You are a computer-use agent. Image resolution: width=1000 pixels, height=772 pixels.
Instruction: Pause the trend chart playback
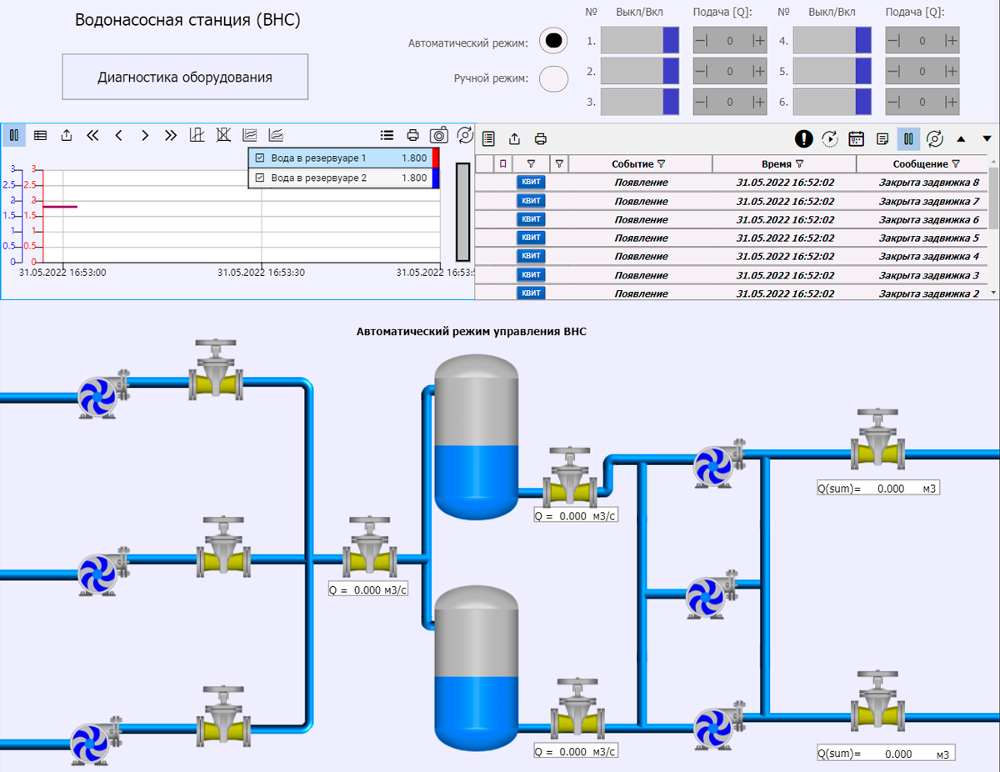(x=14, y=134)
